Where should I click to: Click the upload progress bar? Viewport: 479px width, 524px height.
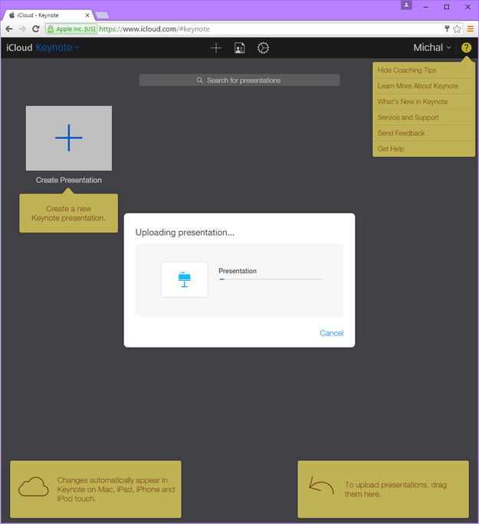[271, 279]
